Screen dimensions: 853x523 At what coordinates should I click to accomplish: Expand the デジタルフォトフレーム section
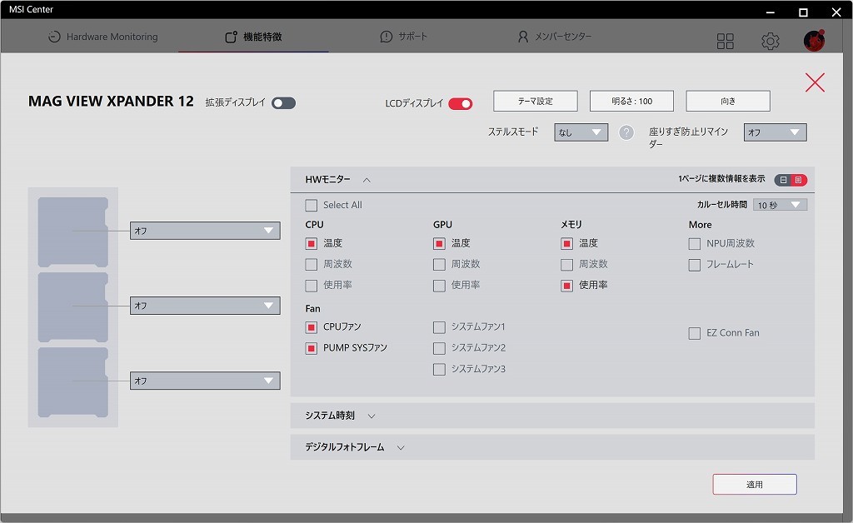401,447
